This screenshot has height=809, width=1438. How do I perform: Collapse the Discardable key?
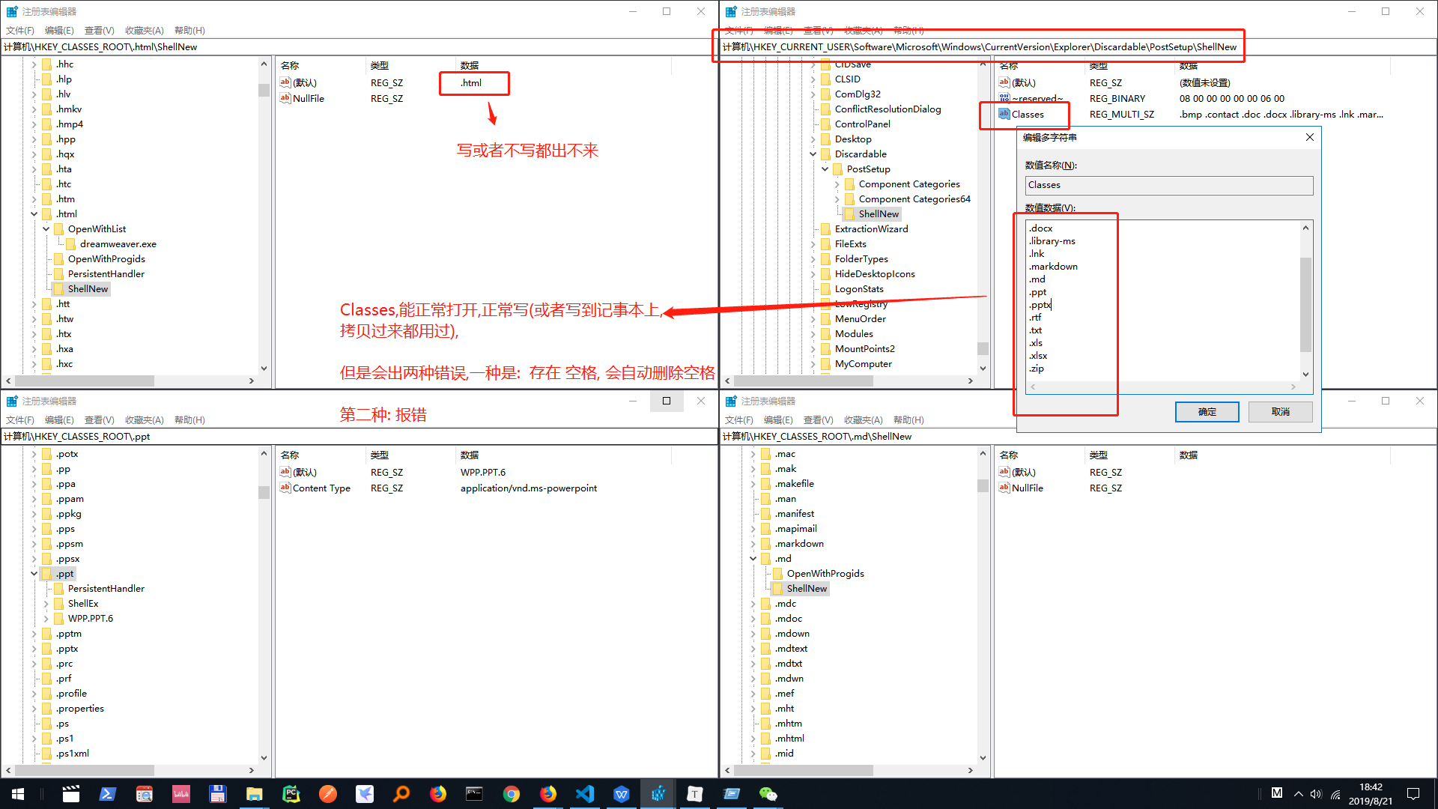click(x=813, y=154)
